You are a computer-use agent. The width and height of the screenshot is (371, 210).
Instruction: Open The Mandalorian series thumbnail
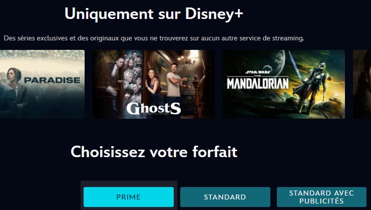click(284, 84)
